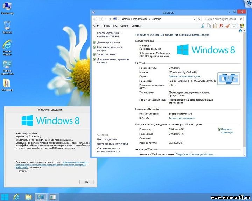The height and width of the screenshot is (201, 252).
Task: Click scroll down arrow in the Система window
Action: coord(244,155)
